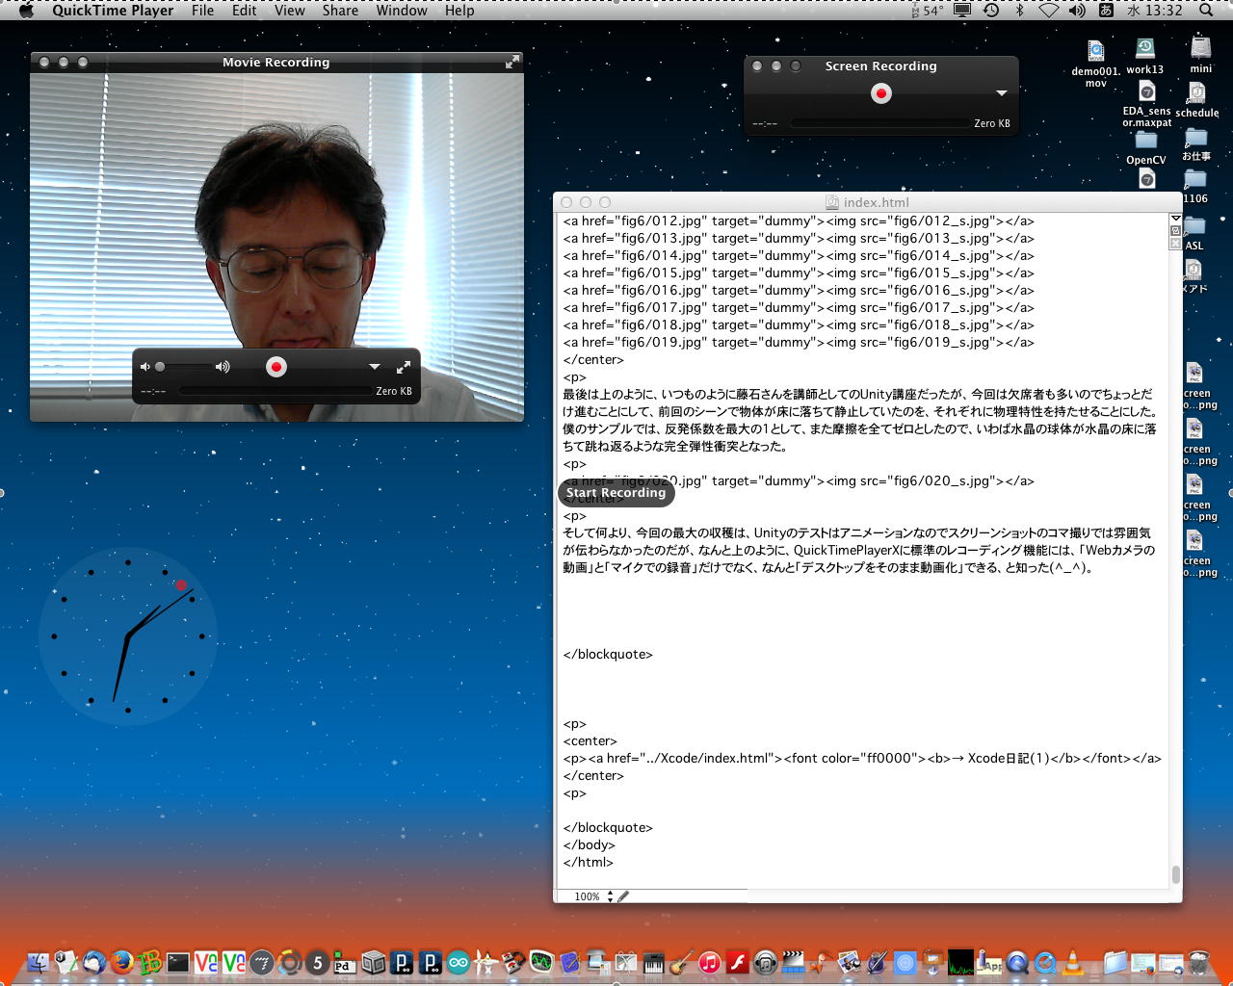Click the index.html title bar document icon
1233x986 pixels.
click(x=832, y=202)
